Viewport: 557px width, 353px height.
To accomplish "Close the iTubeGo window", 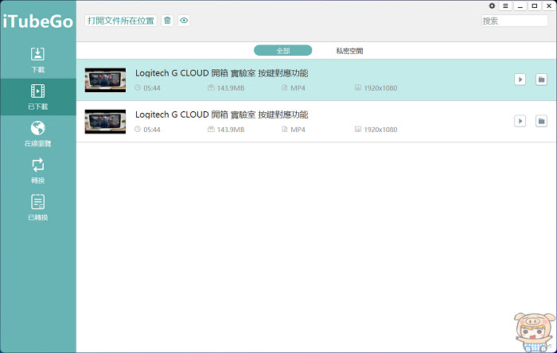I will 549,6.
